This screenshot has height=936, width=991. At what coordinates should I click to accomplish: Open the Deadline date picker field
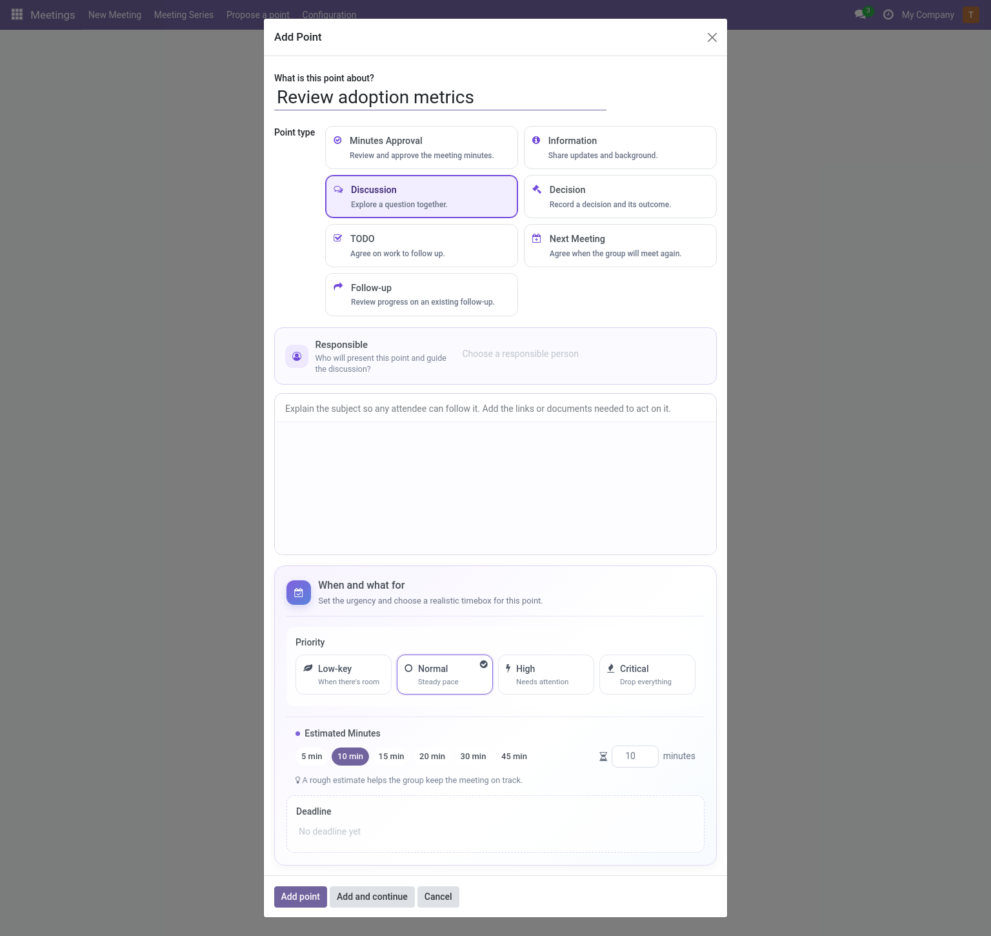(495, 831)
